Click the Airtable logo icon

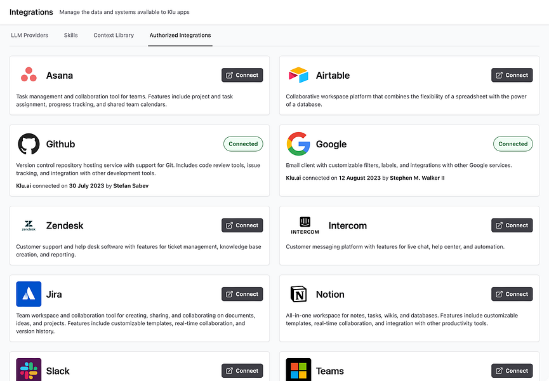click(298, 75)
